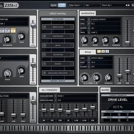Open the Keys category selector
Viewport: 134px width, 134px height.
(x=92, y=5)
